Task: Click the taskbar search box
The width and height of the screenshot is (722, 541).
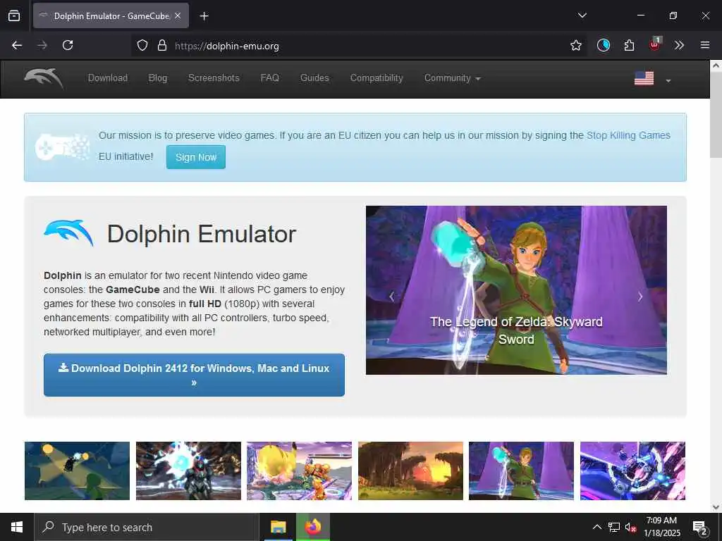Action: [147, 527]
